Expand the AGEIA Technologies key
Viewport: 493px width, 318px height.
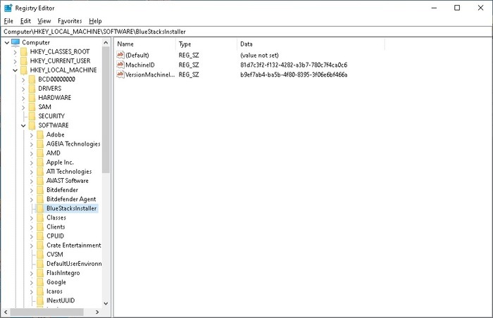pos(31,144)
